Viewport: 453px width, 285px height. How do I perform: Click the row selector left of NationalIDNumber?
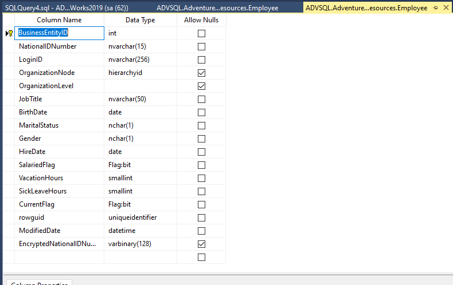[9, 46]
